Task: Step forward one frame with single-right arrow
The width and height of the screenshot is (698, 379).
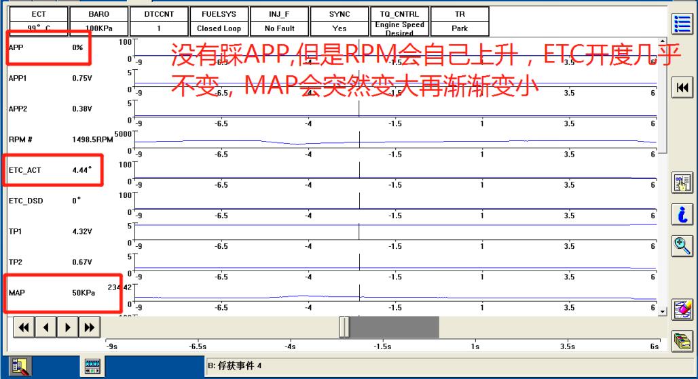Action: coord(68,327)
